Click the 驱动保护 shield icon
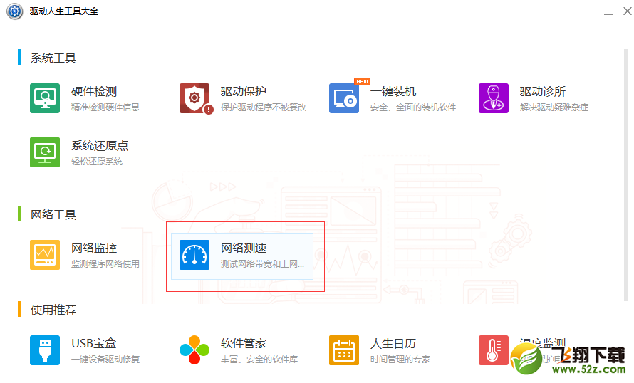634x383 pixels. click(195, 98)
